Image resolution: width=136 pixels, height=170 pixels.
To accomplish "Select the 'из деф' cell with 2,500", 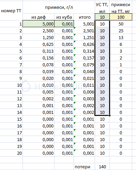I will pyautogui.click(x=39, y=31).
